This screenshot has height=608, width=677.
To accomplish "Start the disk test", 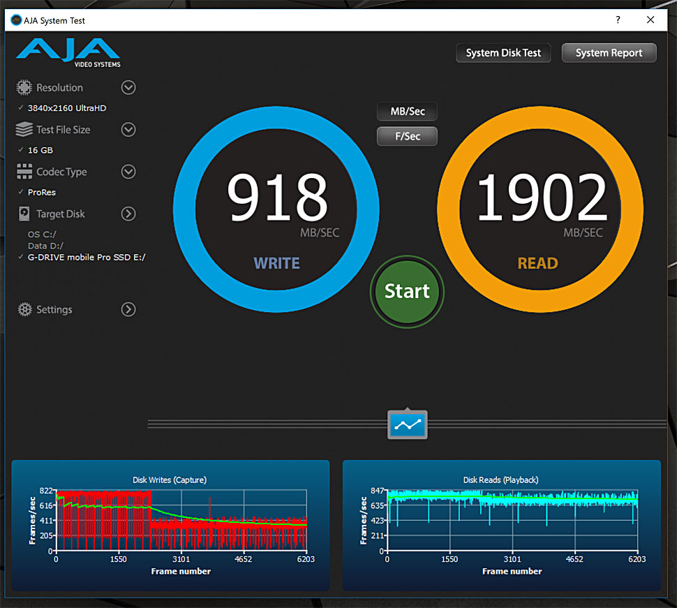I will (x=407, y=292).
